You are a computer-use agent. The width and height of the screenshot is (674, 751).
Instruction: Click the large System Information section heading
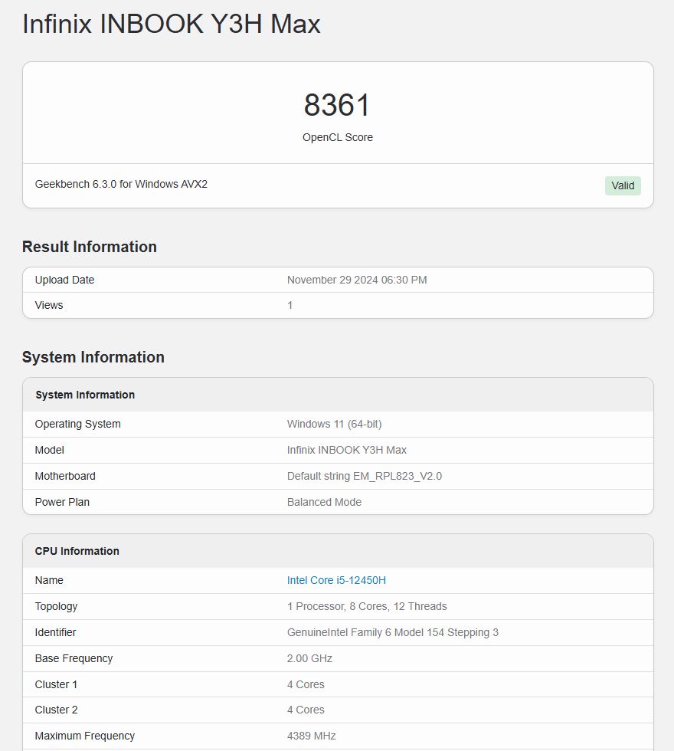[x=93, y=357]
